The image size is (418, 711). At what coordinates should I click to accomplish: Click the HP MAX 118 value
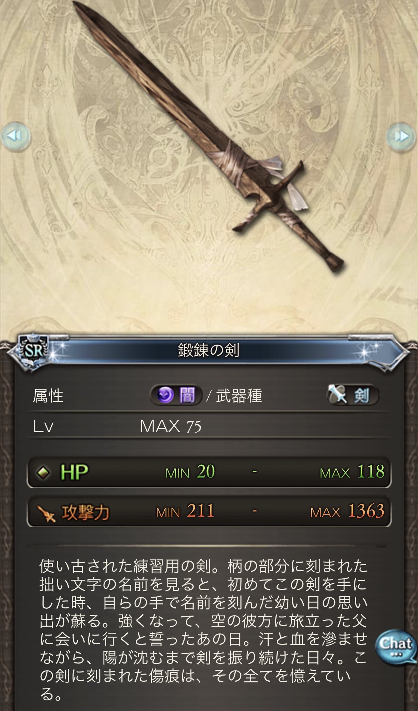352,472
